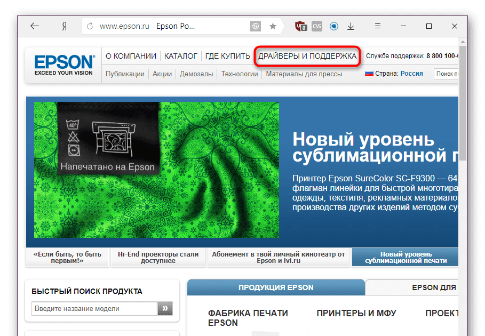The height and width of the screenshot is (336, 485).
Task: Select the «Если быть, то быть первым!» slide tab
Action: (67, 257)
